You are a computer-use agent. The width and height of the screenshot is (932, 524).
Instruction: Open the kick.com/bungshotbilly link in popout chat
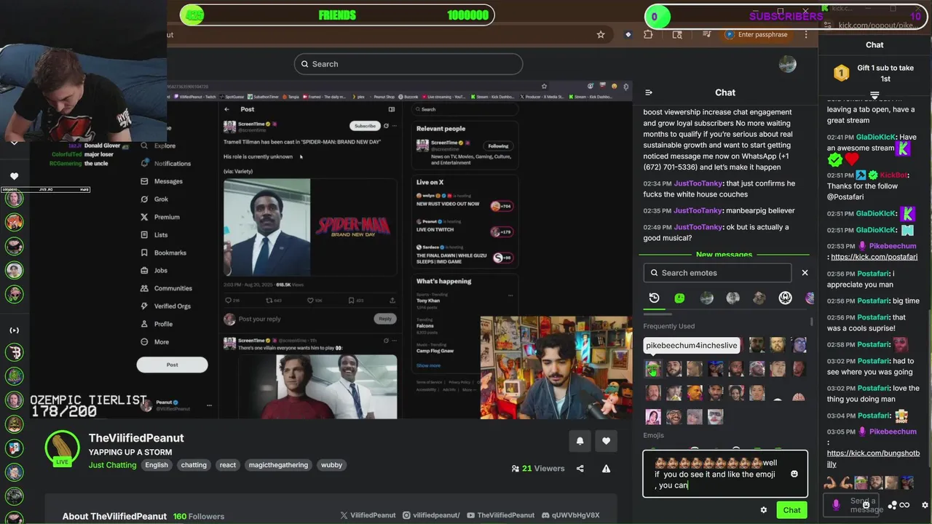point(873,458)
